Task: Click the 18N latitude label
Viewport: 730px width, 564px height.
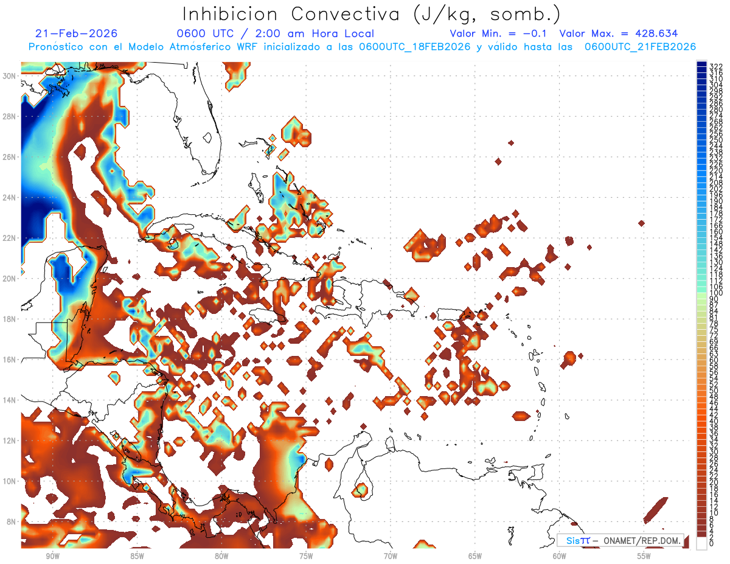Action: (x=10, y=319)
